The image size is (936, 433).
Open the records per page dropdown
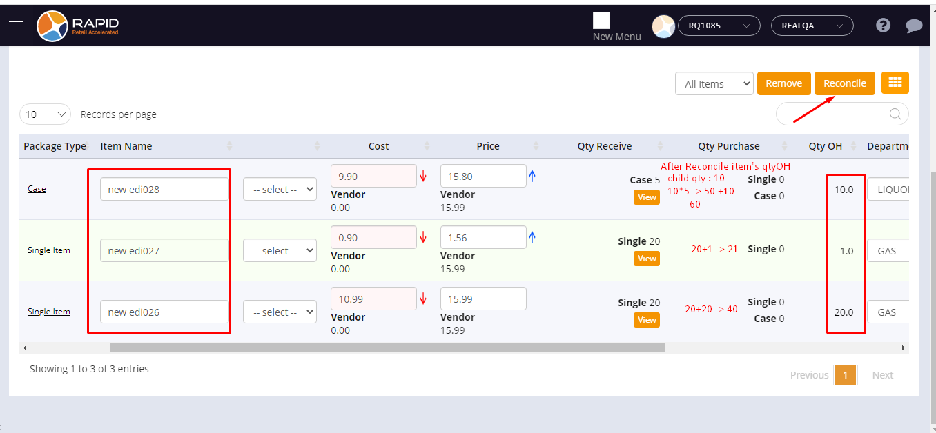[45, 114]
